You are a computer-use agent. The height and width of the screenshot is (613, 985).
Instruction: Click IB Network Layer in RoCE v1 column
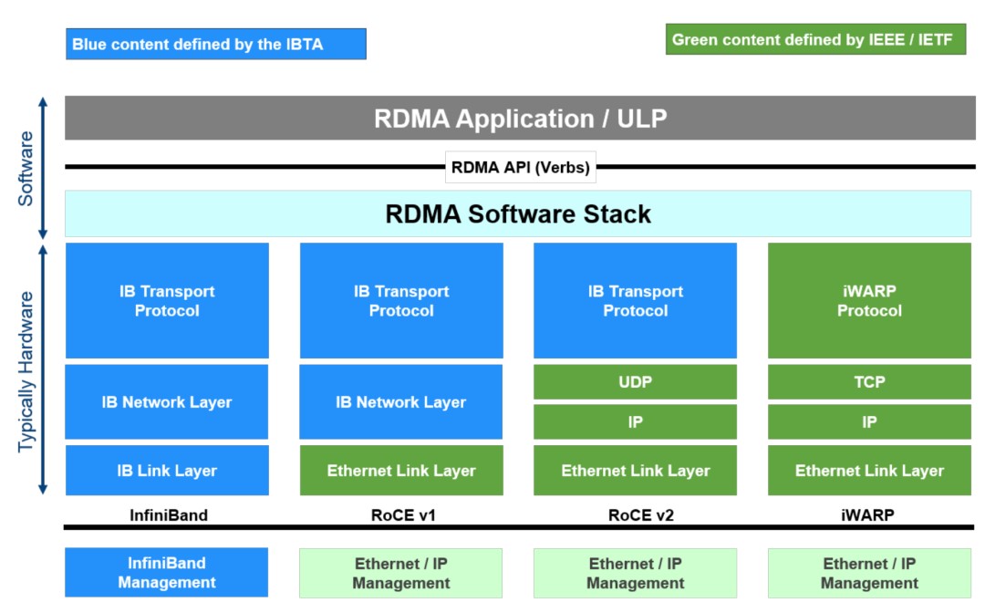tap(400, 402)
